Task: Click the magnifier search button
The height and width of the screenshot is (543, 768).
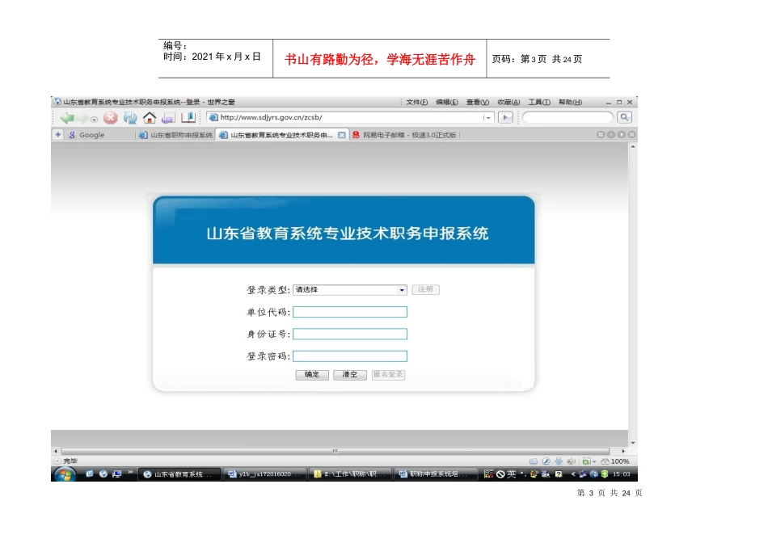Action: tap(624, 117)
